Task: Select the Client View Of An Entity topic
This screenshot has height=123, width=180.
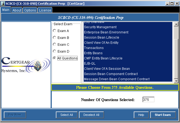Action: [128, 43]
